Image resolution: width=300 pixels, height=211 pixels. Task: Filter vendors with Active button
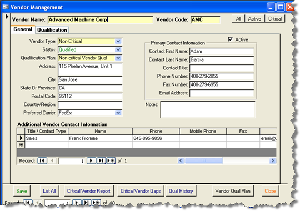pyautogui.click(x=254, y=19)
